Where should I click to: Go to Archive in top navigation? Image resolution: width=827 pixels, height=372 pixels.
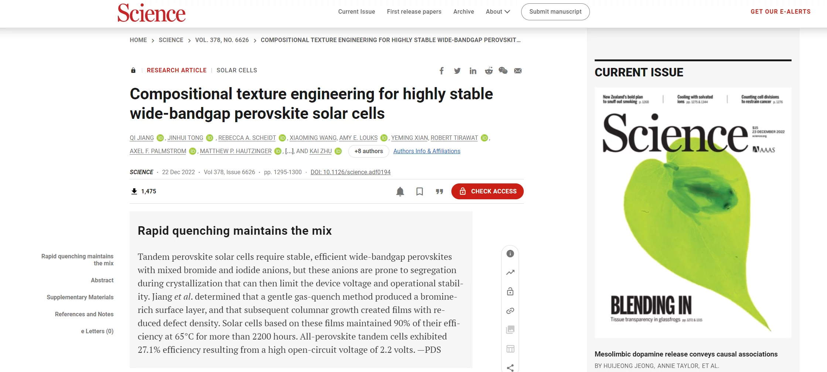(464, 11)
